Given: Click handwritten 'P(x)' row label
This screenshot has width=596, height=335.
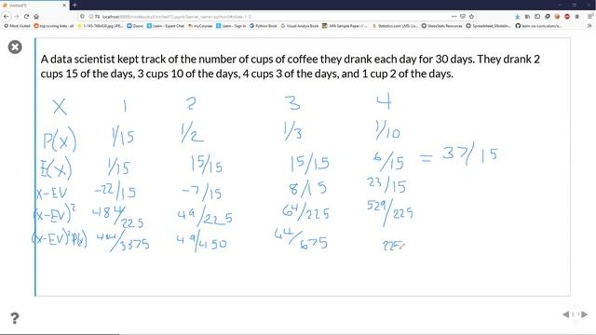Looking at the screenshot, I should 60,140.
